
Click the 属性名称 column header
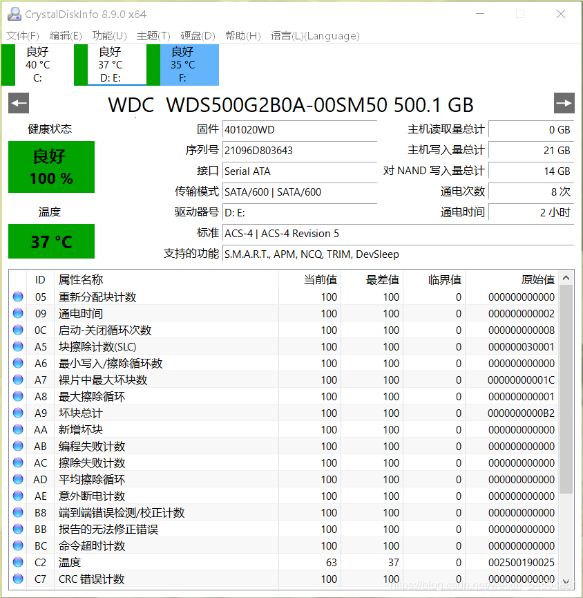click(x=166, y=279)
